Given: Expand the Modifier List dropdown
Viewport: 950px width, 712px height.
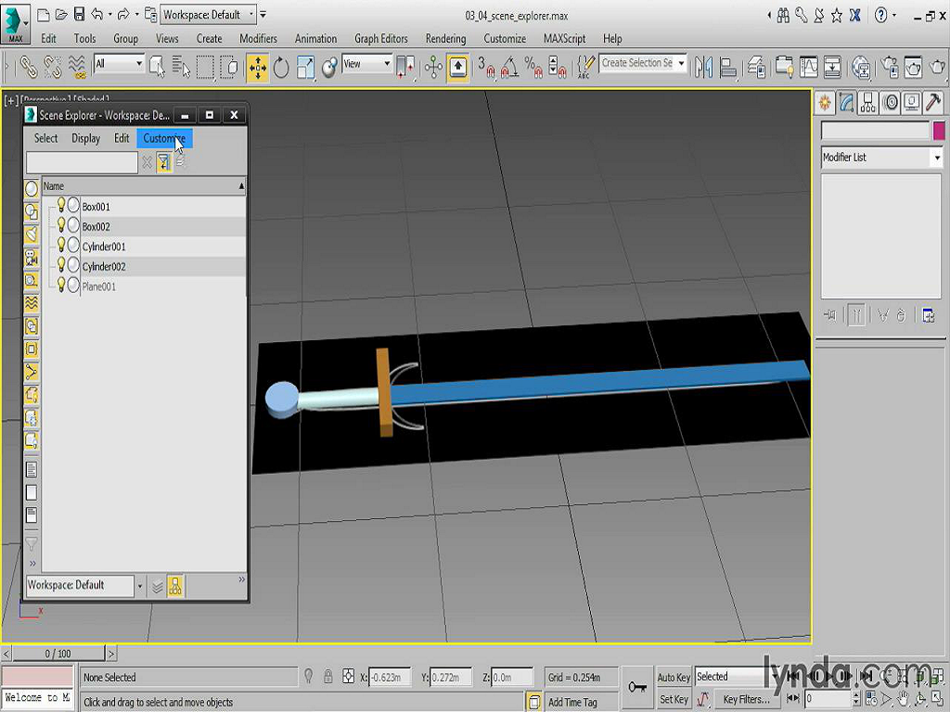Looking at the screenshot, I should pyautogui.click(x=936, y=158).
